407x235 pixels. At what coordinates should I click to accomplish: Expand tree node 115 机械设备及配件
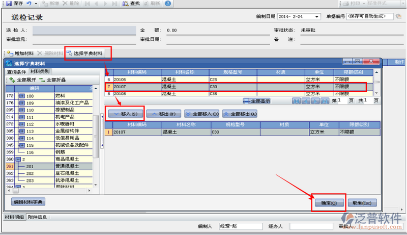pyautogui.click(x=22, y=145)
